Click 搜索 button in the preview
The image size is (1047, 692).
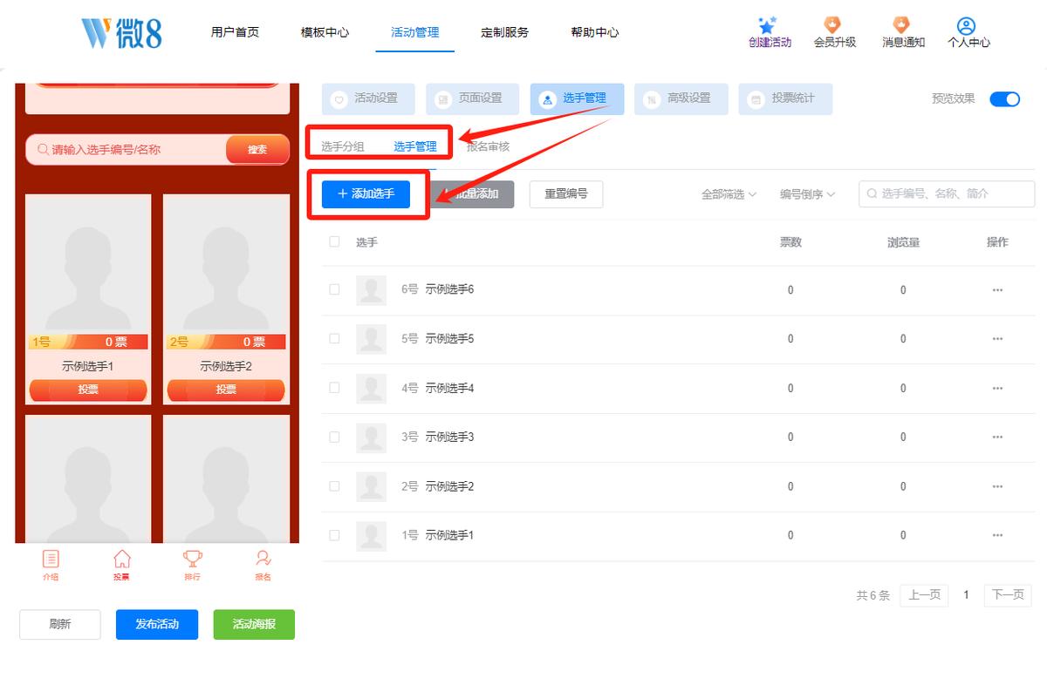(257, 150)
